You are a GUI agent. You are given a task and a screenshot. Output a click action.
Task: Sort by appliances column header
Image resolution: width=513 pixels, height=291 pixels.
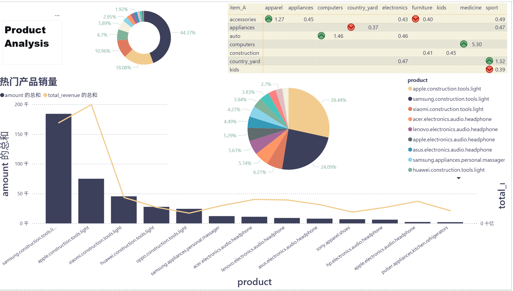tap(301, 8)
